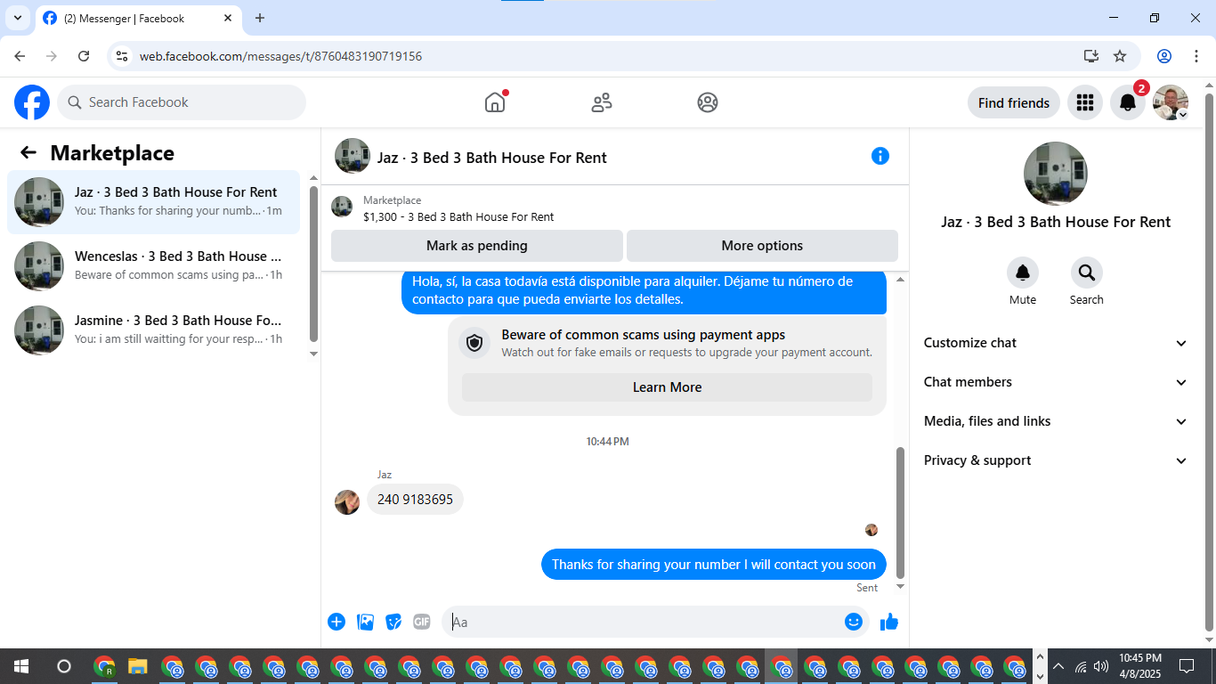The width and height of the screenshot is (1216, 684).
Task: Click the conversation list scrollbar thumb
Action: click(313, 265)
